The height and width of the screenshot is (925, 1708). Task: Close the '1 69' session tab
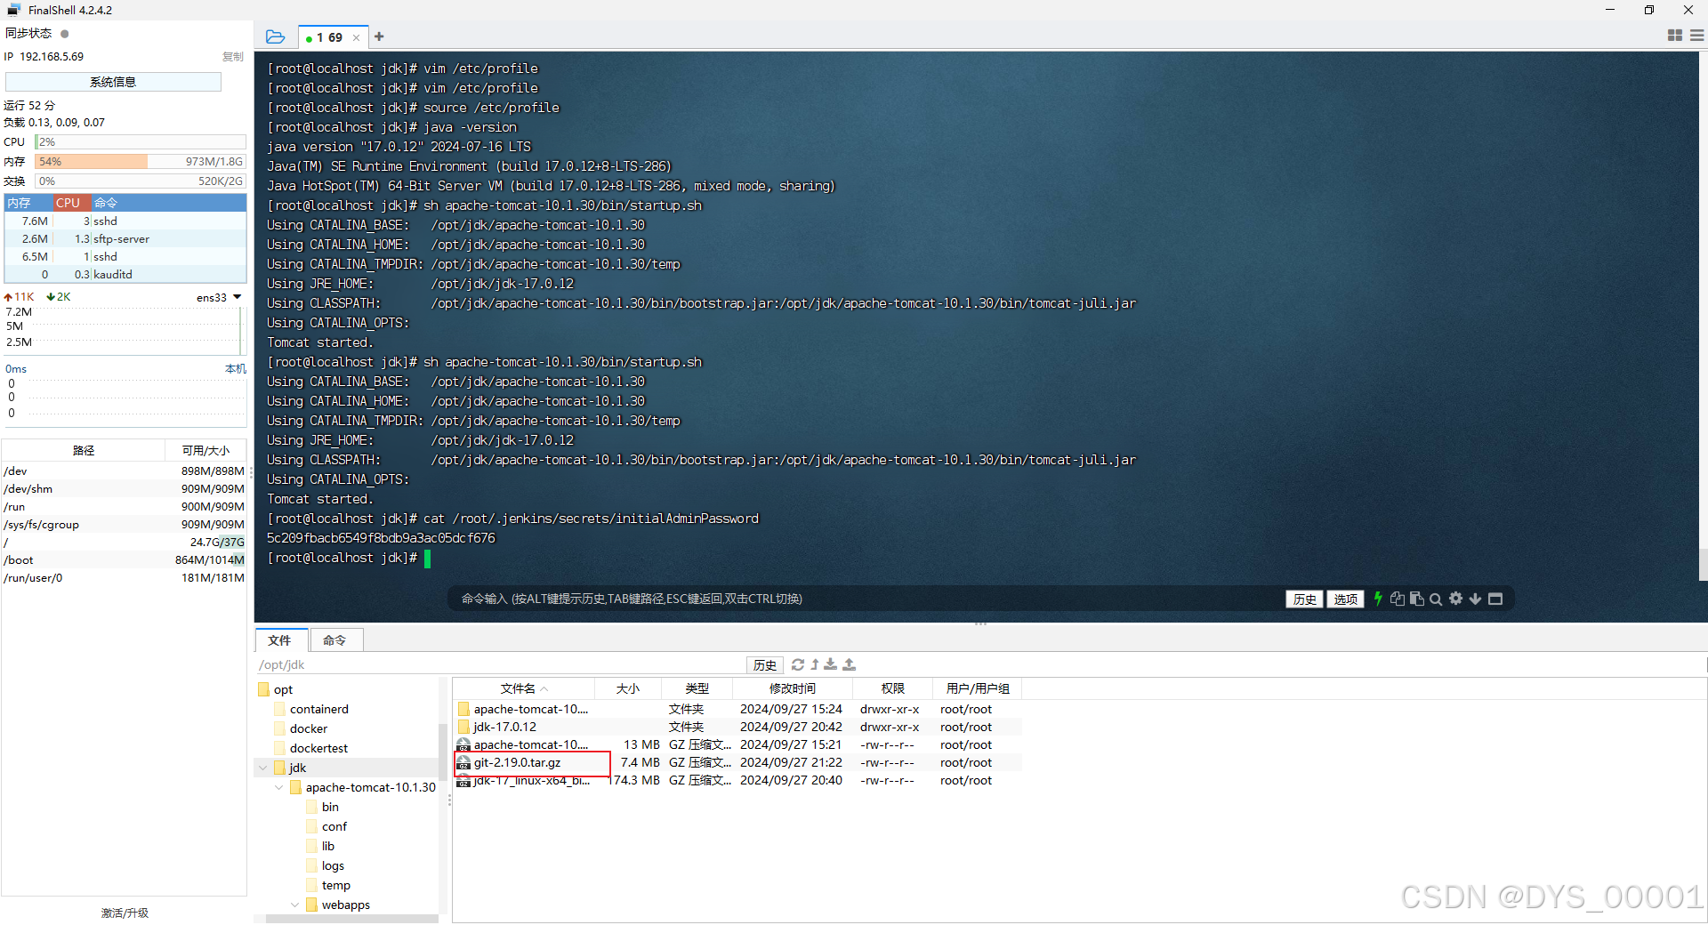(x=356, y=37)
